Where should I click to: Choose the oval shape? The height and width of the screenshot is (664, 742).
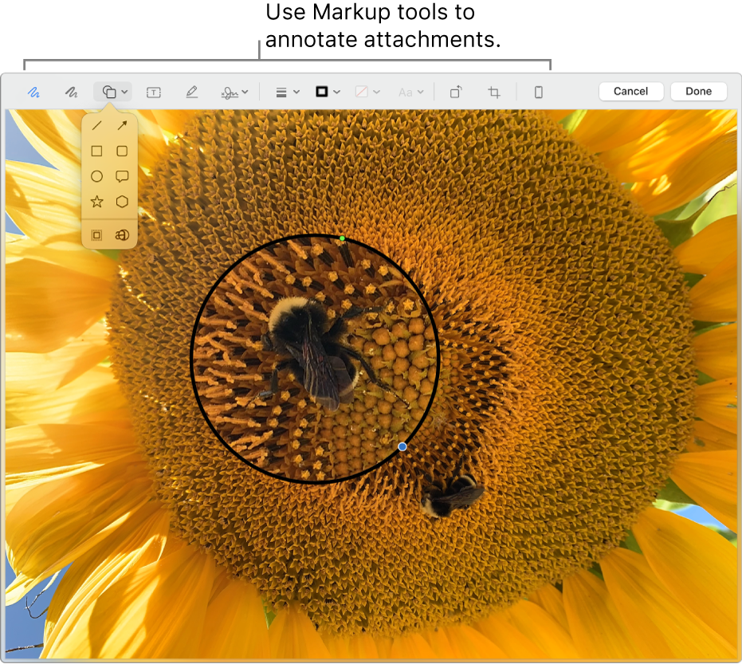click(x=96, y=177)
